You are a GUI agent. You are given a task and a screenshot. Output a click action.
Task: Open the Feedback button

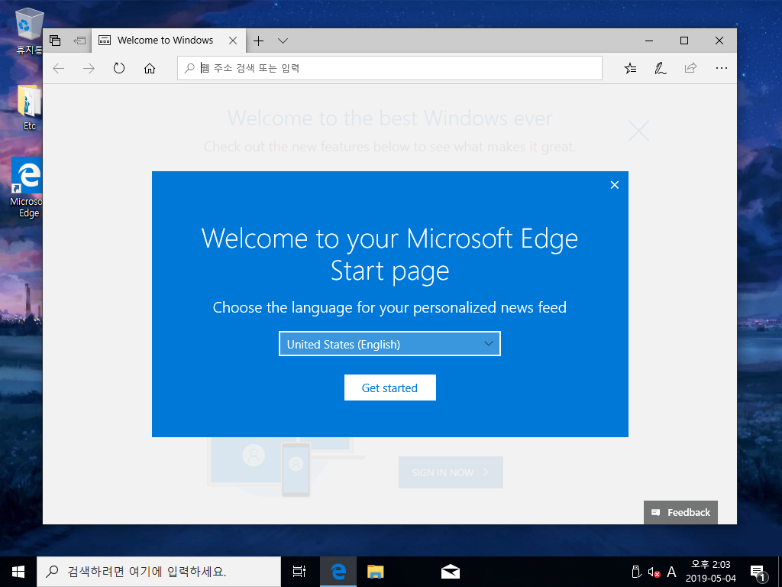point(680,512)
